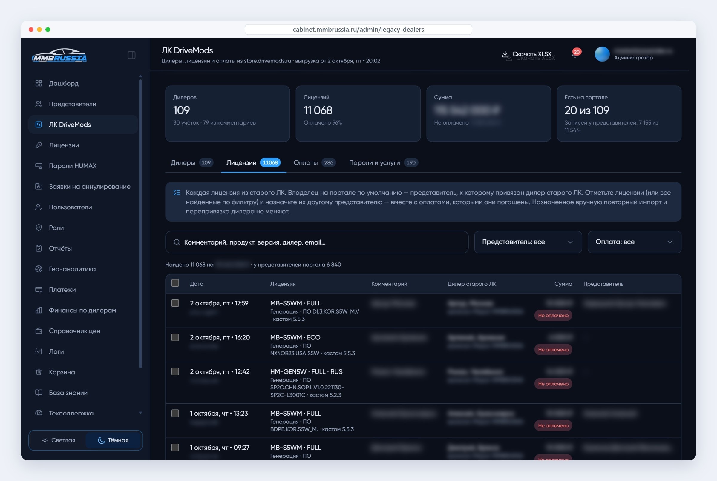Check the row dated 2 октября 17:59
This screenshot has width=717, height=481.
click(x=175, y=303)
